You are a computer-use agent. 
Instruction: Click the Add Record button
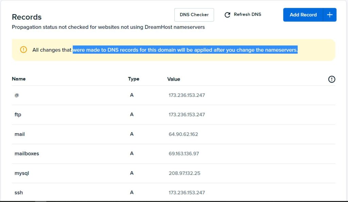coord(303,15)
